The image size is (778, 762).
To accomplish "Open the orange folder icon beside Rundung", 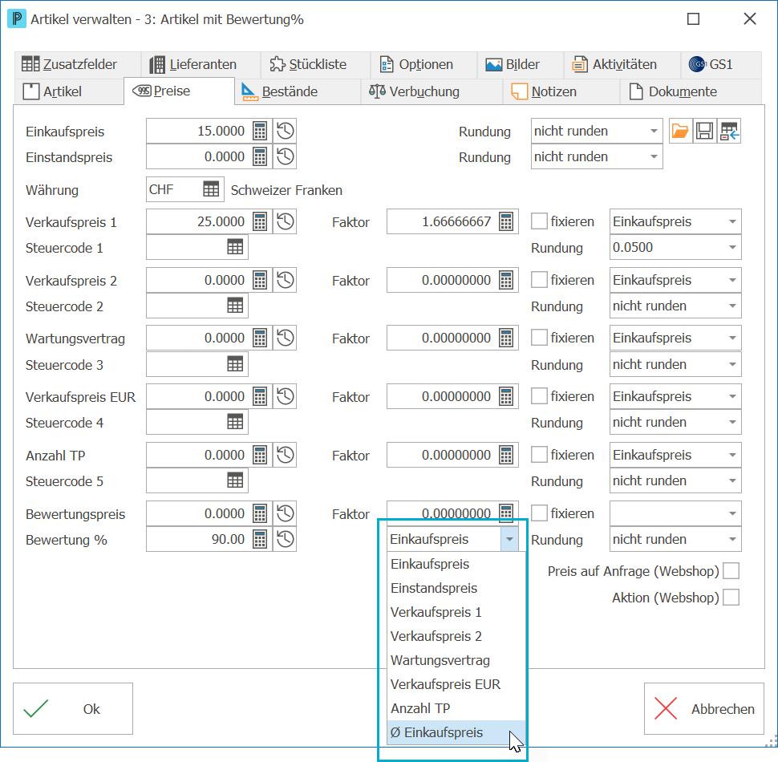I will pos(680,131).
